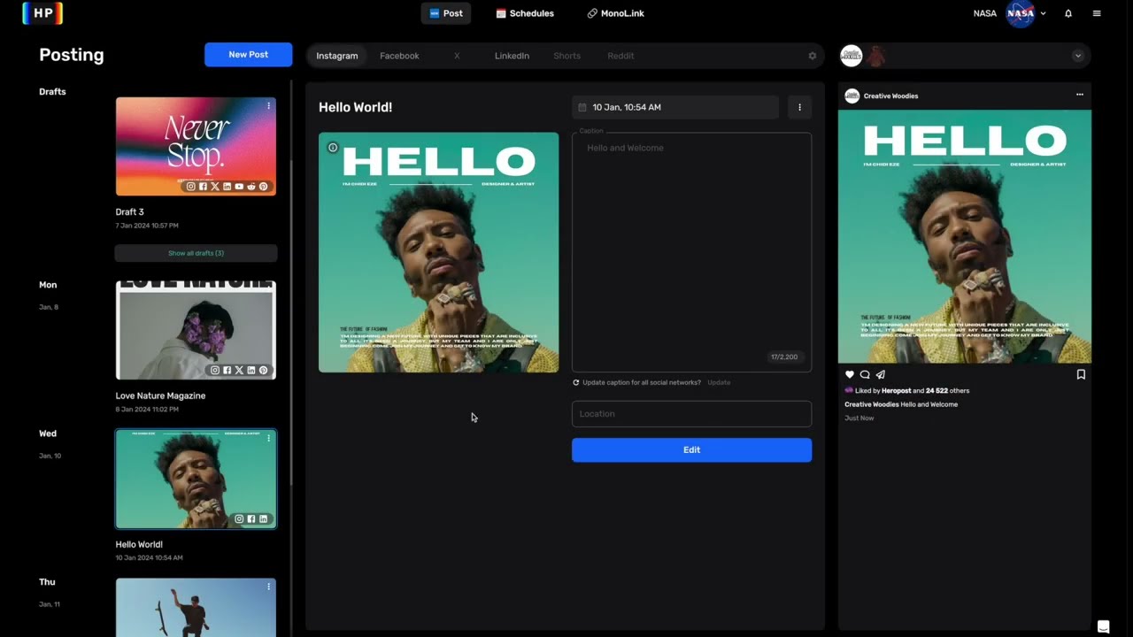Click the large HELLO image in the editor
Screen dimensions: 1133x637
pyautogui.click(x=438, y=252)
